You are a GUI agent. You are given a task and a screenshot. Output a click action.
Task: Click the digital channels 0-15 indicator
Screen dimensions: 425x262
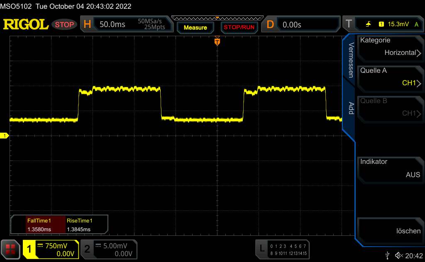pos(288,250)
